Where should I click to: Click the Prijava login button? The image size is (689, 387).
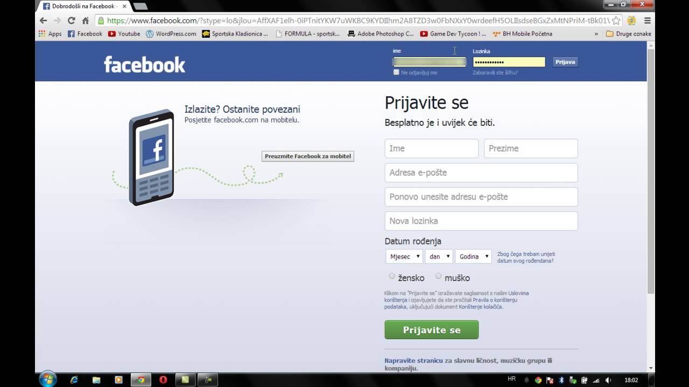pyautogui.click(x=565, y=62)
